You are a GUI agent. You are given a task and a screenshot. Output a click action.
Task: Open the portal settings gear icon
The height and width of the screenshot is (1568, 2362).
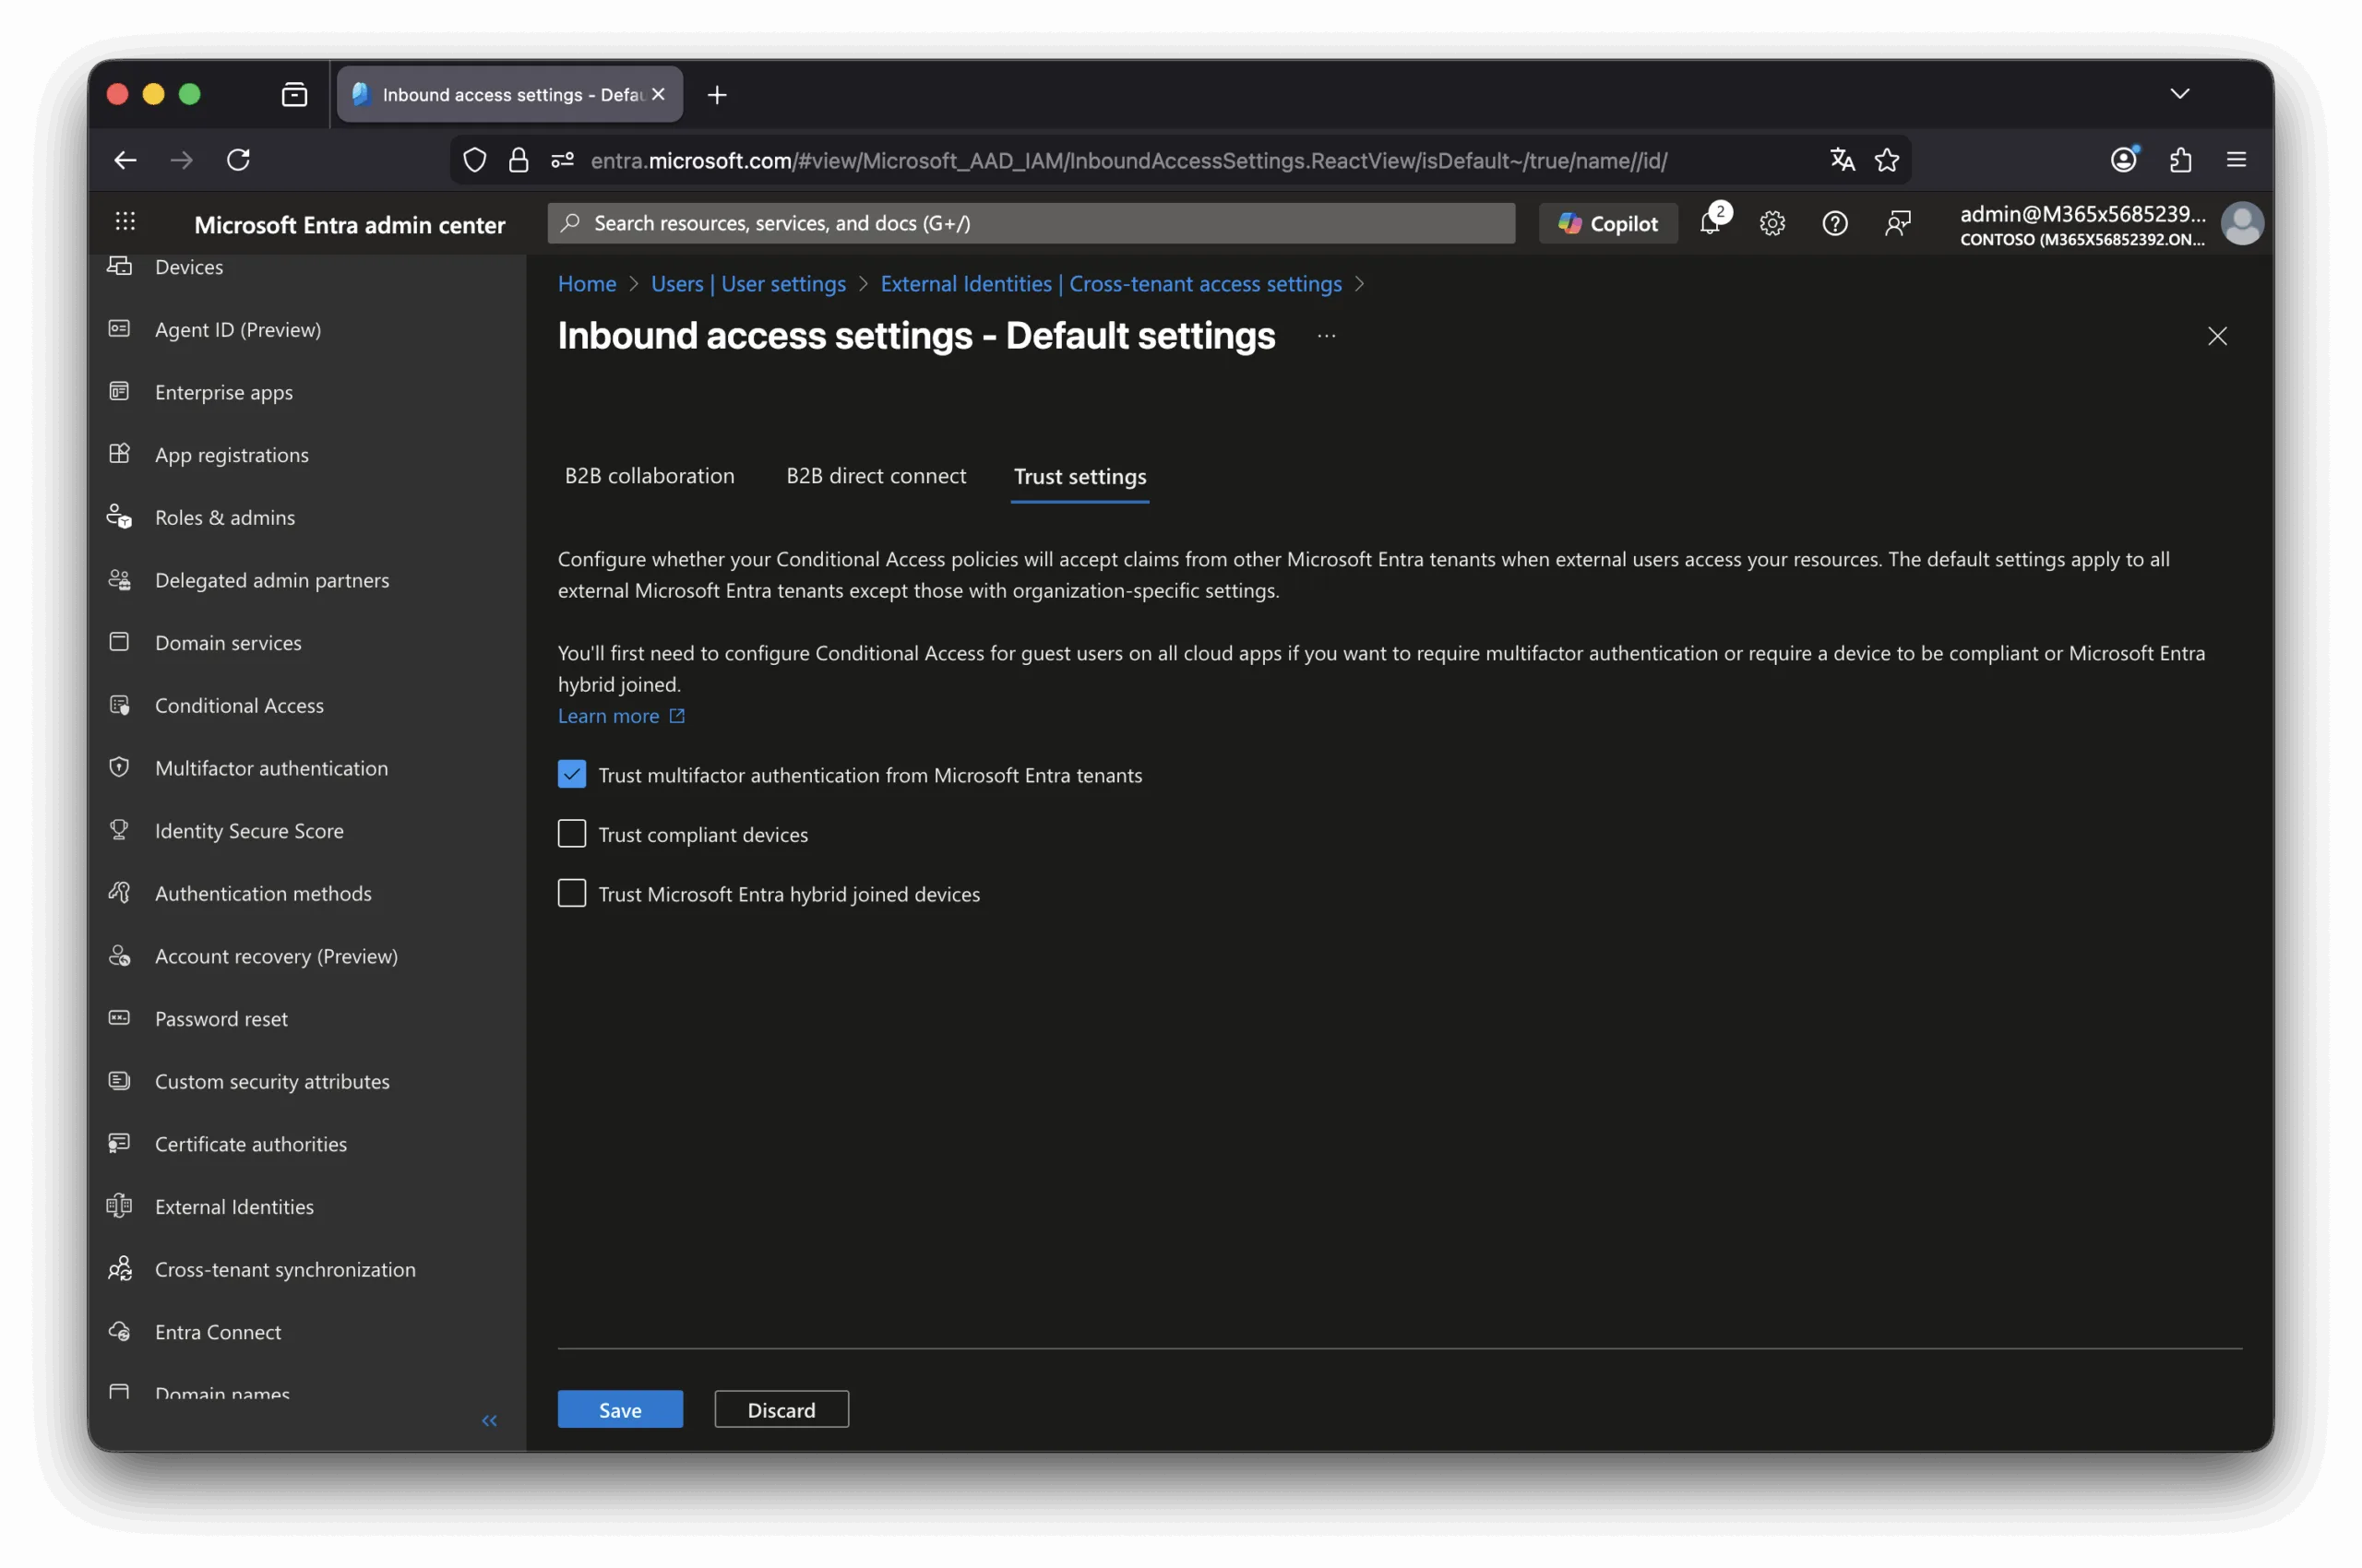point(1771,224)
